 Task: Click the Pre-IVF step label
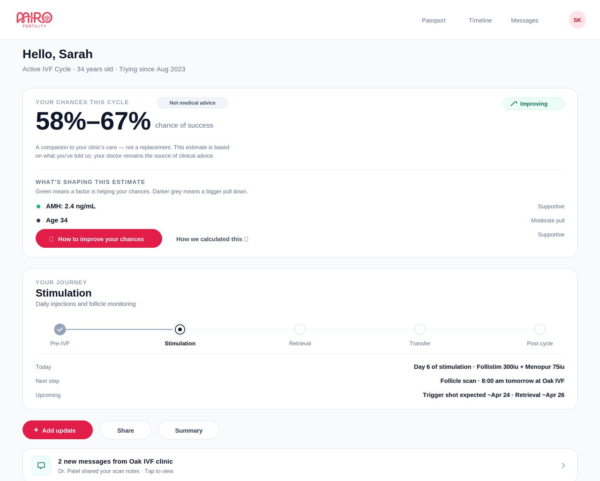(x=60, y=344)
